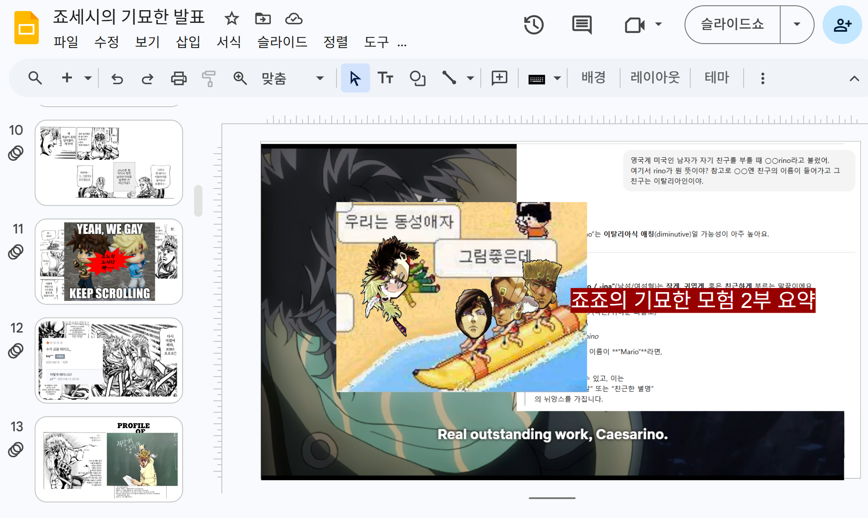Click the move to folder icon
This screenshot has height=518, width=868.
tap(263, 18)
